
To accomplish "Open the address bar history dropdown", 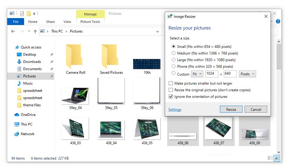I will pyautogui.click(x=158, y=31).
